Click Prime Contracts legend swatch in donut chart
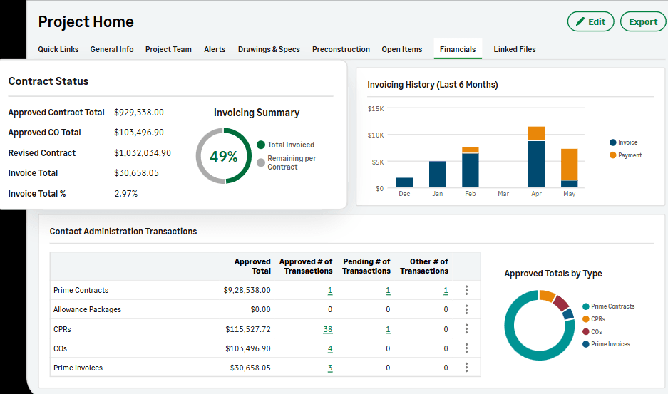Image resolution: width=668 pixels, height=394 pixels. [586, 306]
